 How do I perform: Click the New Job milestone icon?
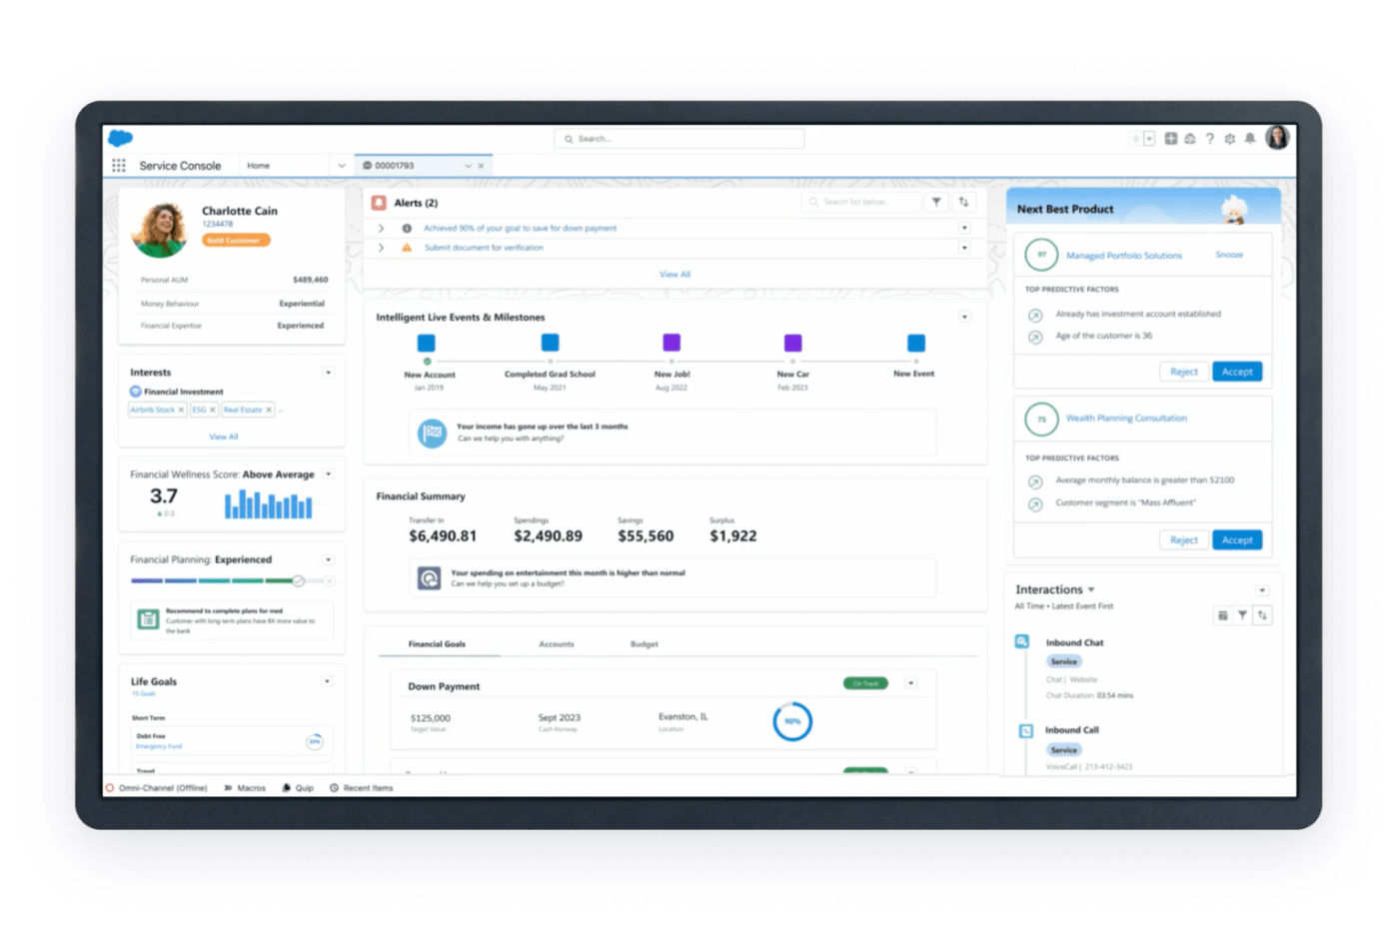[x=672, y=343]
